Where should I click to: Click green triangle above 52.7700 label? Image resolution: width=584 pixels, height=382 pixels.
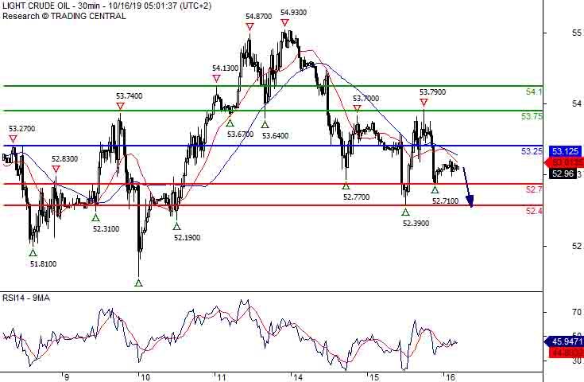coord(346,185)
